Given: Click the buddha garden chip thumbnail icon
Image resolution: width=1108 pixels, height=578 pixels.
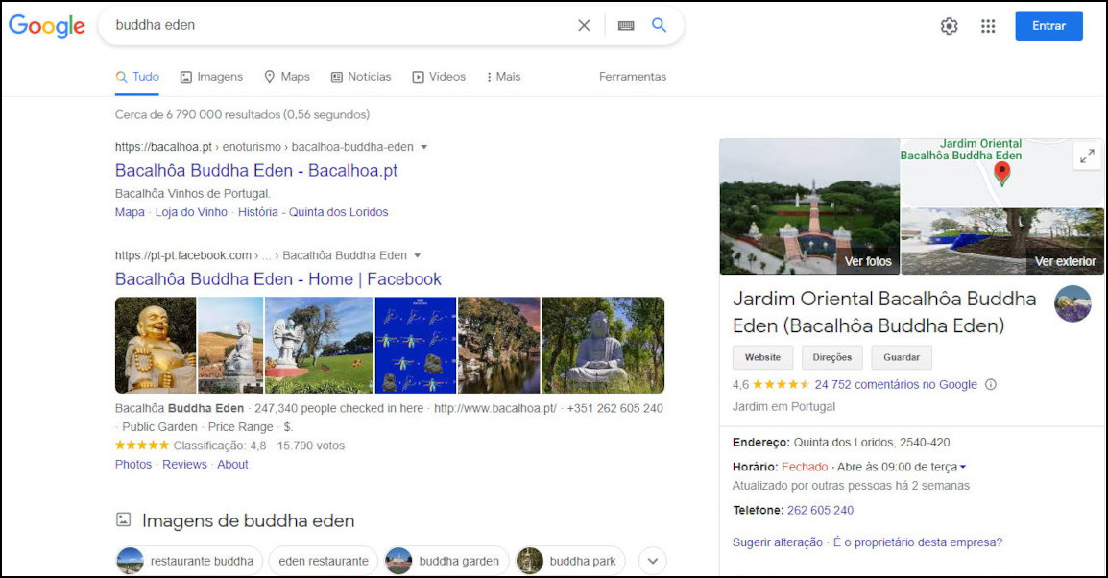Looking at the screenshot, I should click(398, 561).
